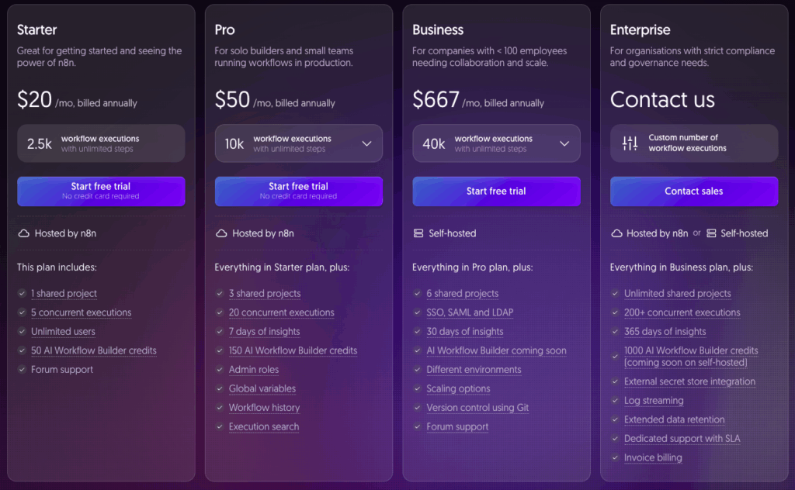Click checkmark beside SSO, SAML and LDAP
795x490 pixels.
[x=417, y=312]
